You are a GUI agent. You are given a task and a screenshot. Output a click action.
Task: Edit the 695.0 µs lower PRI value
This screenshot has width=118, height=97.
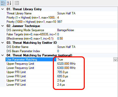(63, 76)
